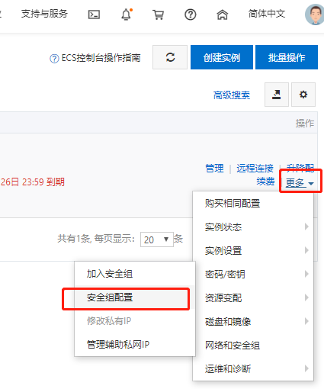
Task: Go to the home icon
Action: (222, 14)
